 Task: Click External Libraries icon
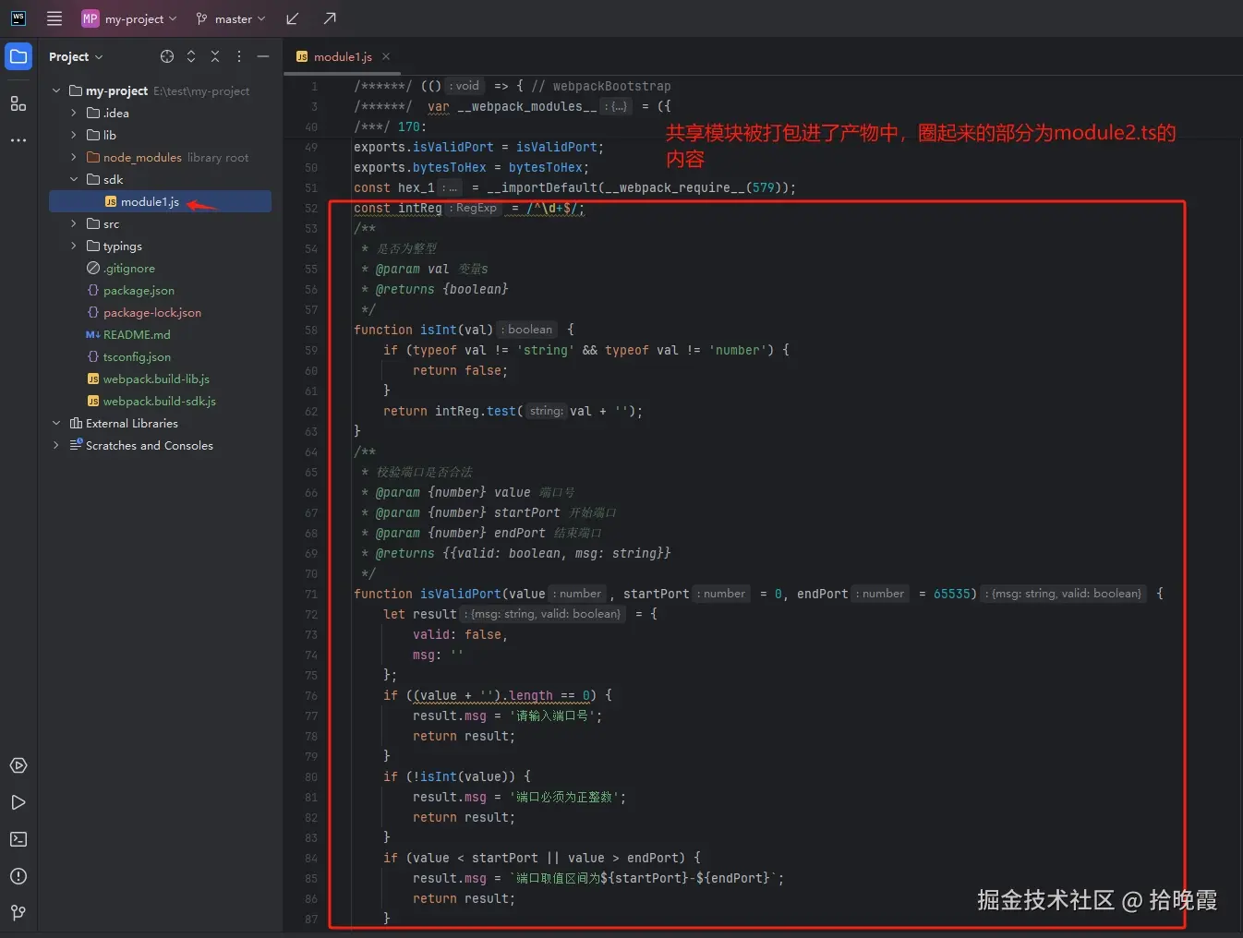[x=76, y=423]
